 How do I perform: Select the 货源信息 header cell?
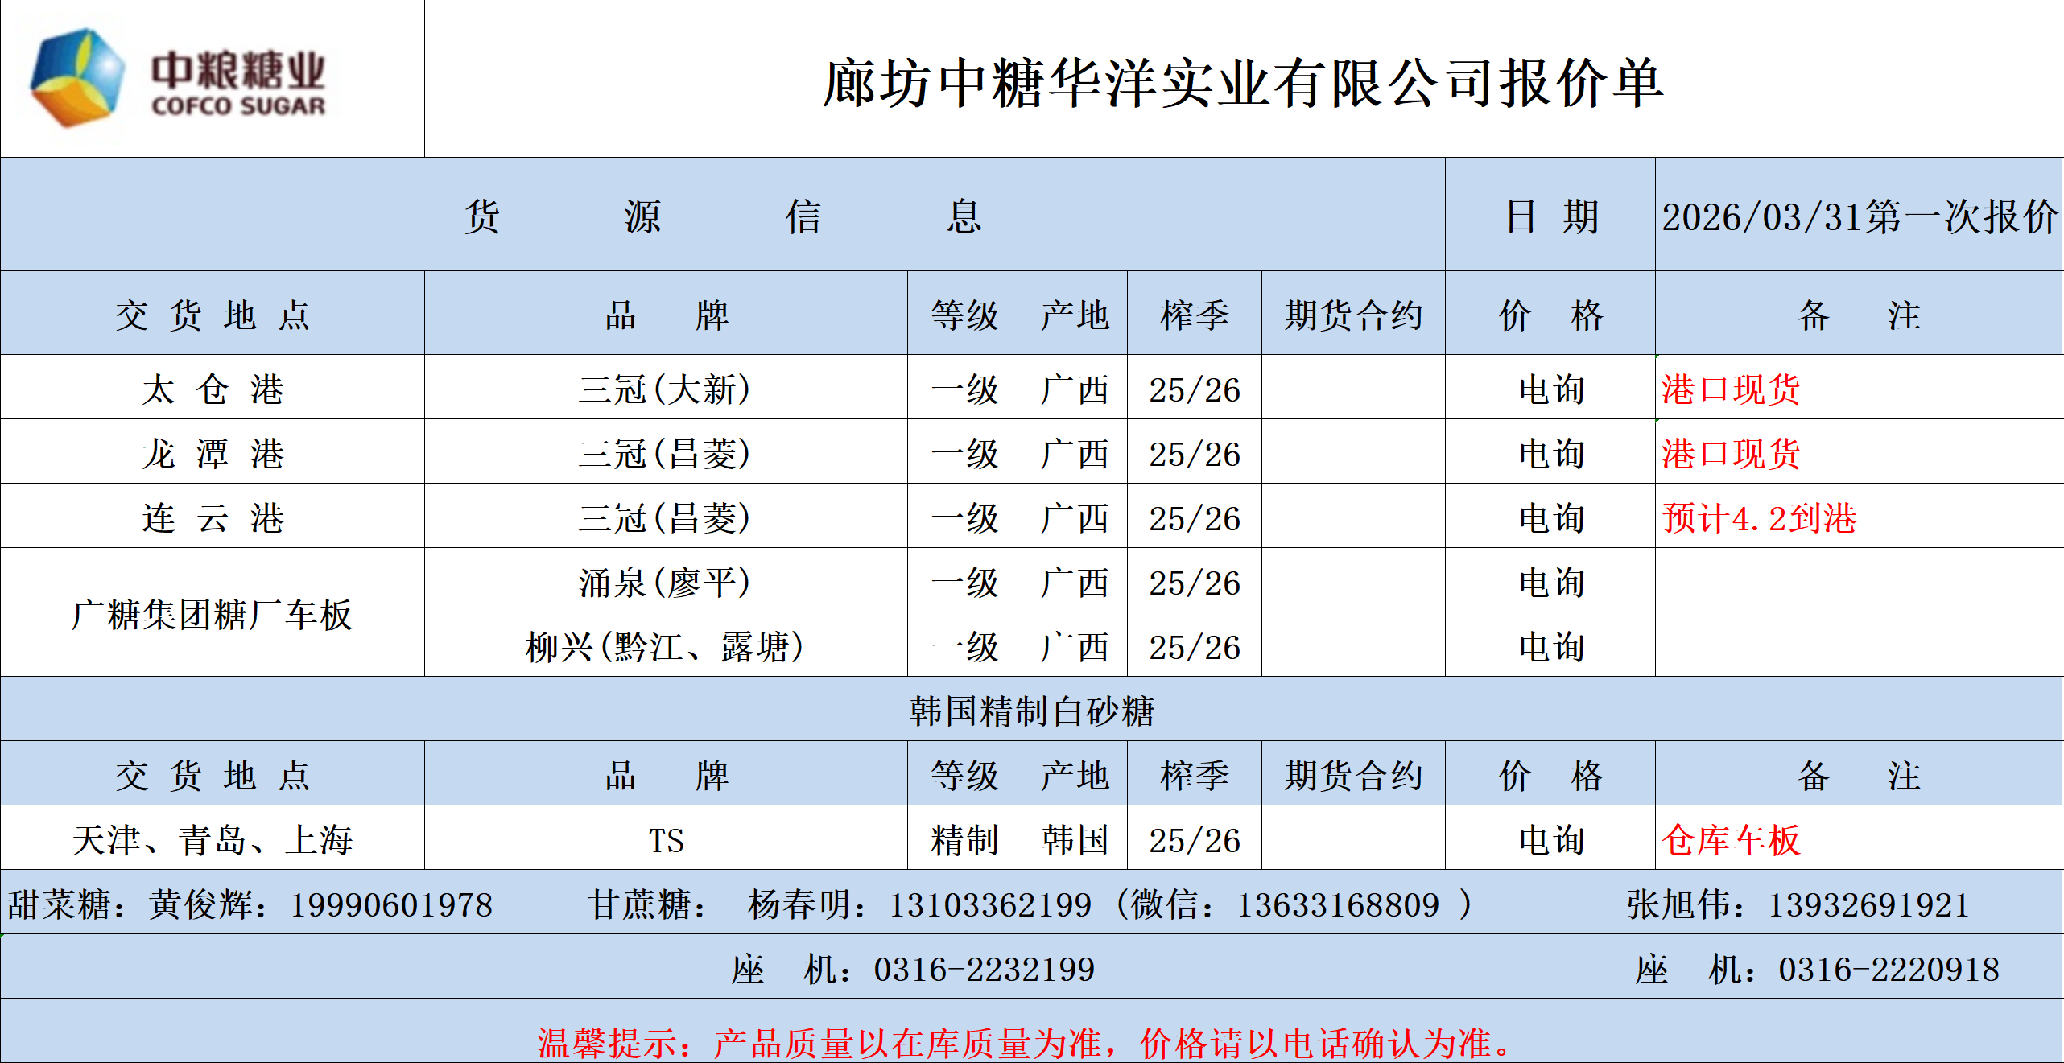click(x=723, y=215)
